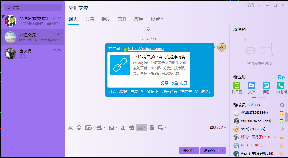Switch to the 应用 tab
The height and width of the screenshot is (158, 288).
(x=139, y=19)
